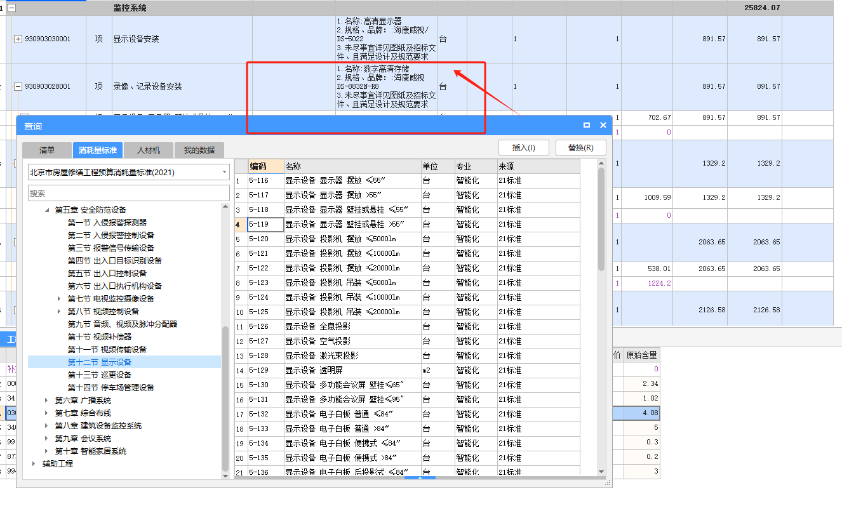
Task: Select 第六节 出入口执行机构设备
Action: coord(115,286)
